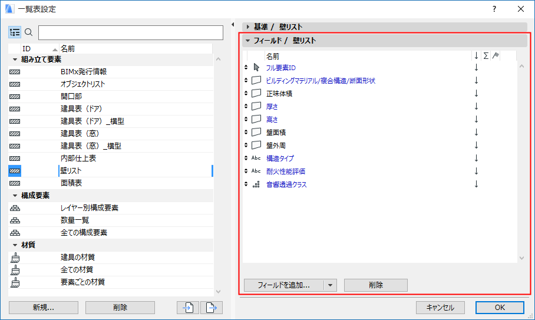Click the left panel 削除 button
Screen dimensions: 535x320
pyautogui.click(x=120, y=308)
